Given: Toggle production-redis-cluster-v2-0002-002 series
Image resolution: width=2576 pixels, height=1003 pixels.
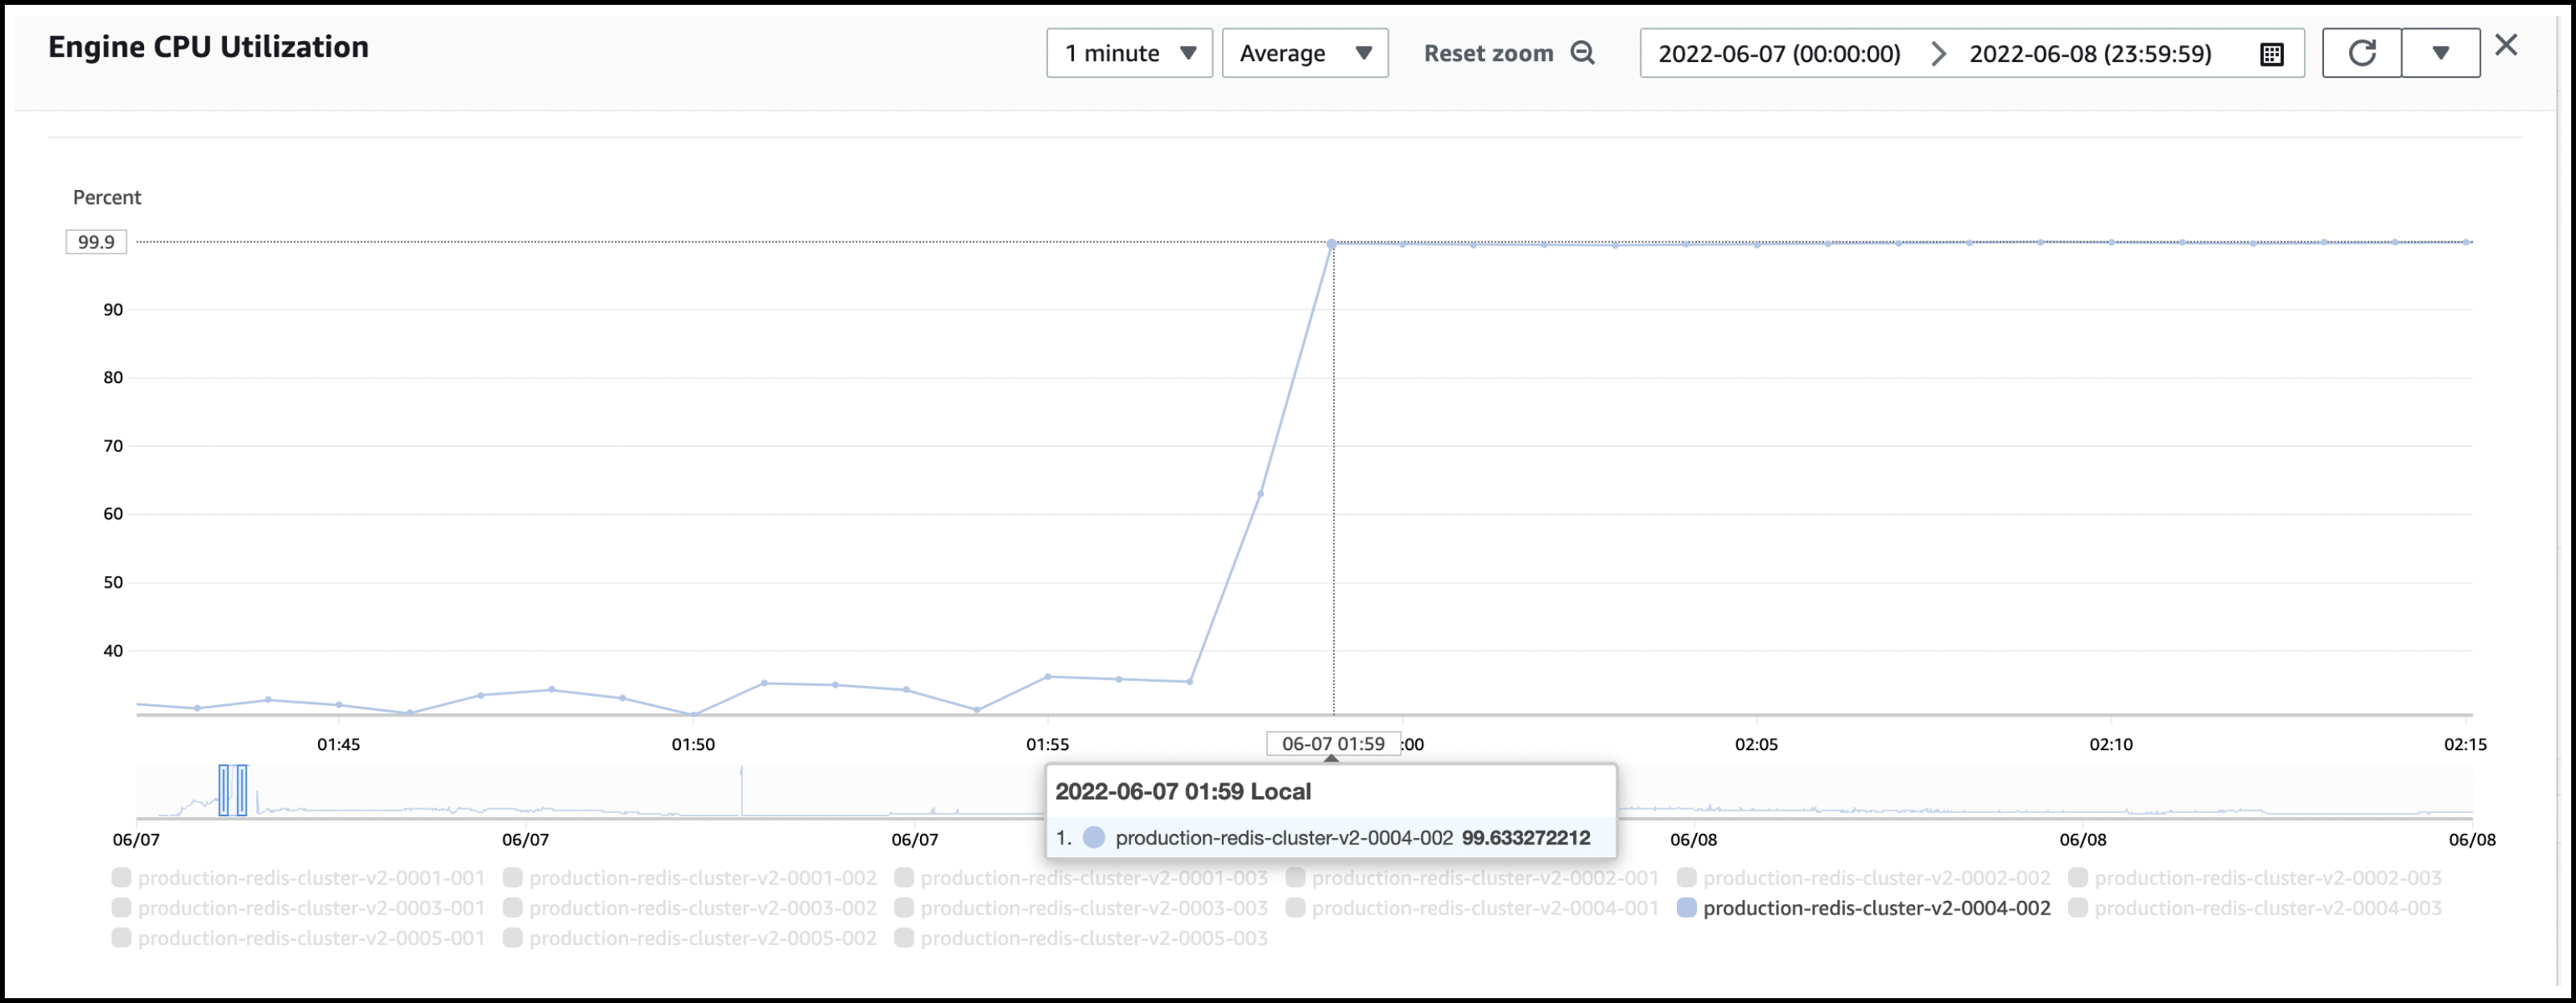Looking at the screenshot, I should [1864, 877].
